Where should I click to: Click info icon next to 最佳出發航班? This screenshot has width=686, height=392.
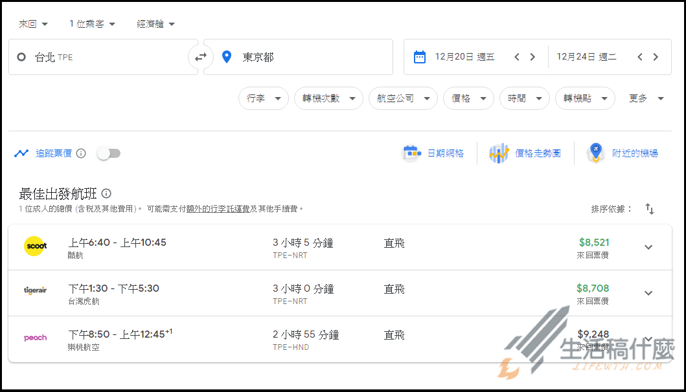(106, 193)
